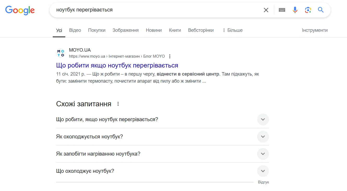Open three-dot menu beside Блог MOYO
This screenshot has width=347, height=191.
pyautogui.click(x=170, y=56)
